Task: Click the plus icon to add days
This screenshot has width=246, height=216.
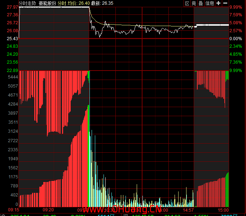Action: 218,3
